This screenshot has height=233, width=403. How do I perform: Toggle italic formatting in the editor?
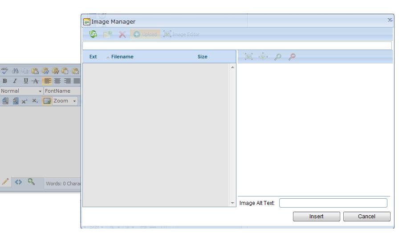[15, 81]
